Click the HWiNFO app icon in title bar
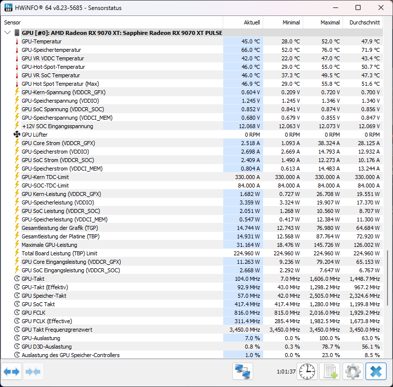 coord(8,7)
